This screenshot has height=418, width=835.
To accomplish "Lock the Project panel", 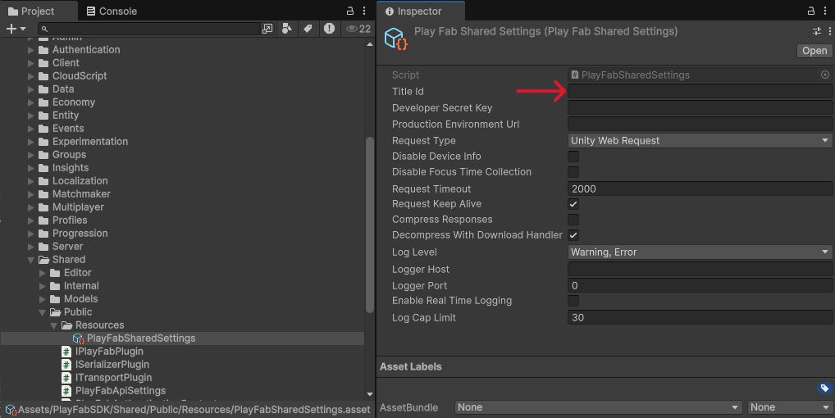I will click(350, 11).
